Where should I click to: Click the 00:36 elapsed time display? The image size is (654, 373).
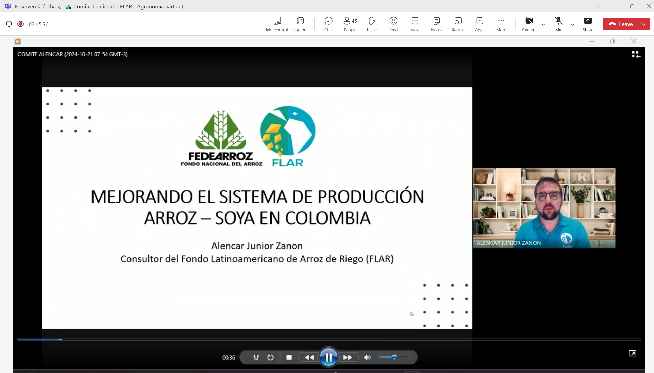coord(229,358)
